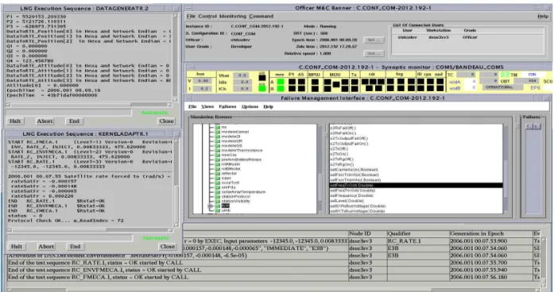
Task: Click the rctAModel folder icon
Action: coord(218,164)
